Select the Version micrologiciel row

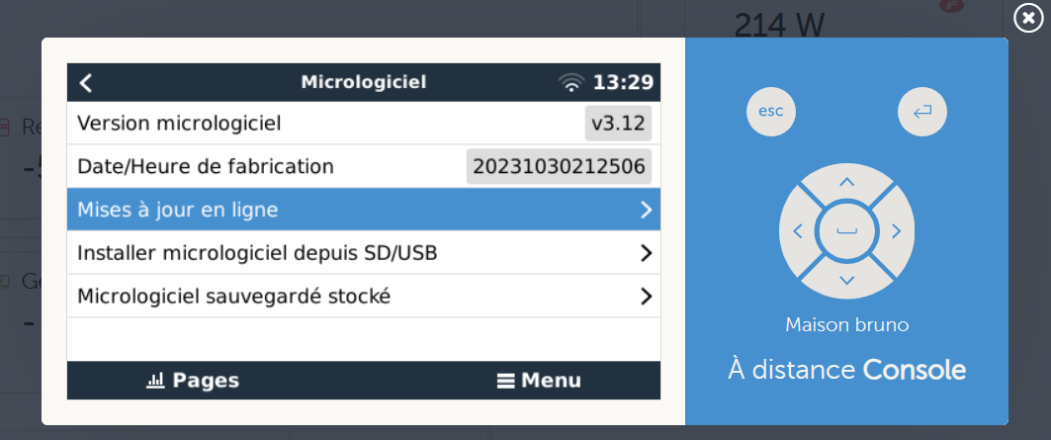[x=363, y=124]
